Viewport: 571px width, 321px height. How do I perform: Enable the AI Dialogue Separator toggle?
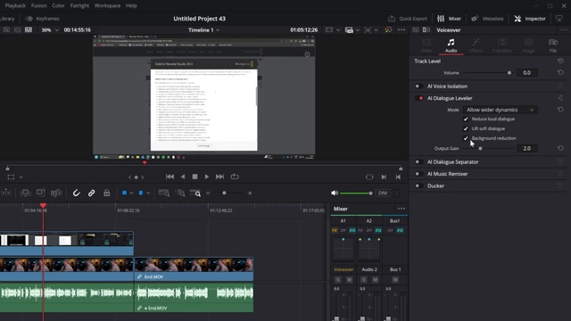[x=418, y=162]
